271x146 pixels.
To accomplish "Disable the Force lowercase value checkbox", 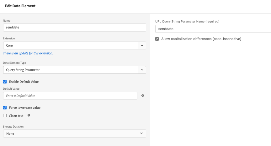I will click(x=5, y=108).
